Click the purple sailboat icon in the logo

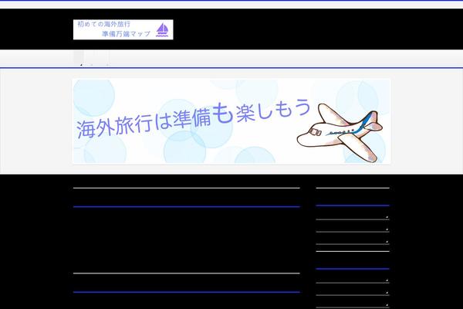click(x=162, y=30)
